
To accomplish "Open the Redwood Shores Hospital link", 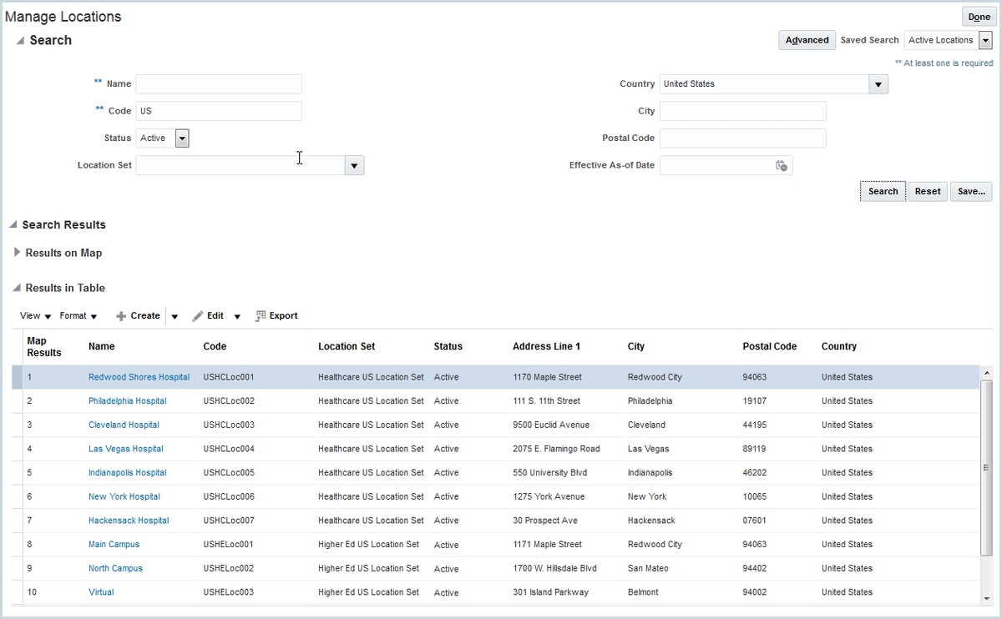I will tap(139, 377).
